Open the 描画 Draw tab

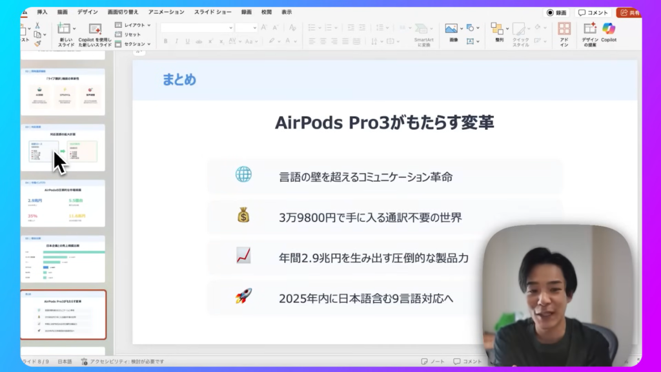(x=63, y=12)
